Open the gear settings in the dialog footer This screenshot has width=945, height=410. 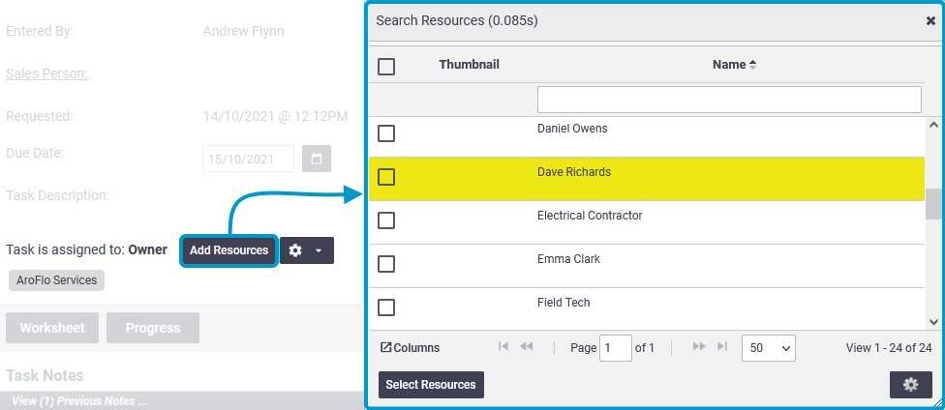(x=911, y=385)
